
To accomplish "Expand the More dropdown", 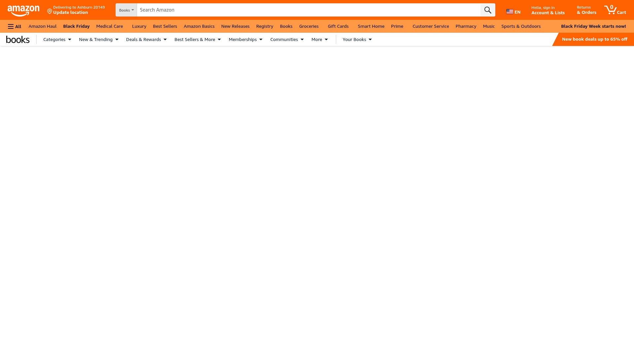I will [319, 39].
